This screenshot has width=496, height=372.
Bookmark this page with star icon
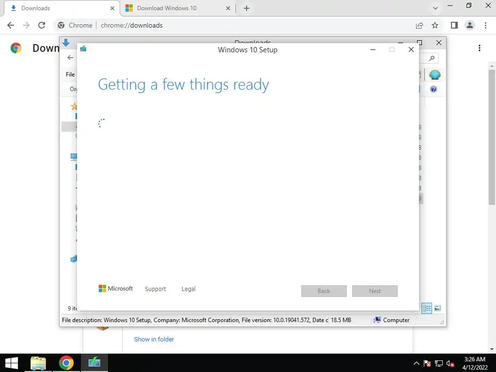click(435, 25)
